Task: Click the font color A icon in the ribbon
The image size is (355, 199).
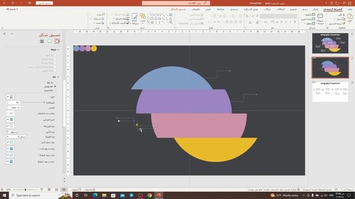Action: coord(250,22)
